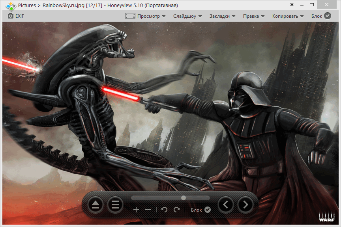This screenshot has width=341, height=227.
Task: Zoom in with the plus icon
Action: [136, 210]
